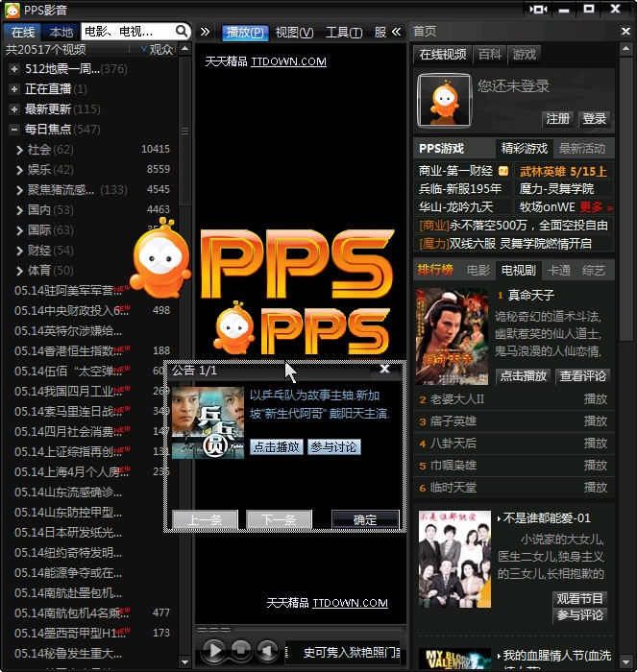Open the 视图(V) menu
The height and width of the screenshot is (672, 637).
(x=294, y=32)
